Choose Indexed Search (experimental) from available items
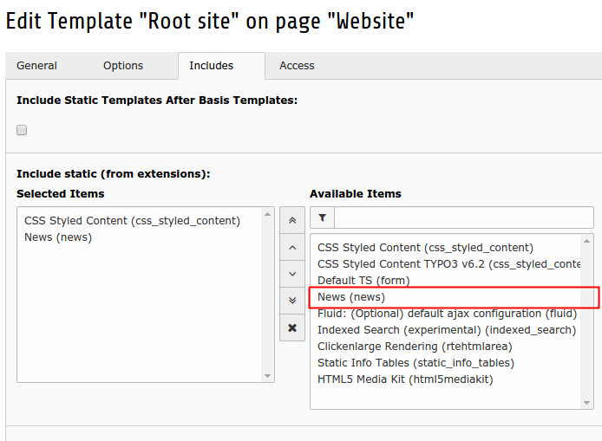Screen dimensions: 602x441 pyautogui.click(x=446, y=330)
